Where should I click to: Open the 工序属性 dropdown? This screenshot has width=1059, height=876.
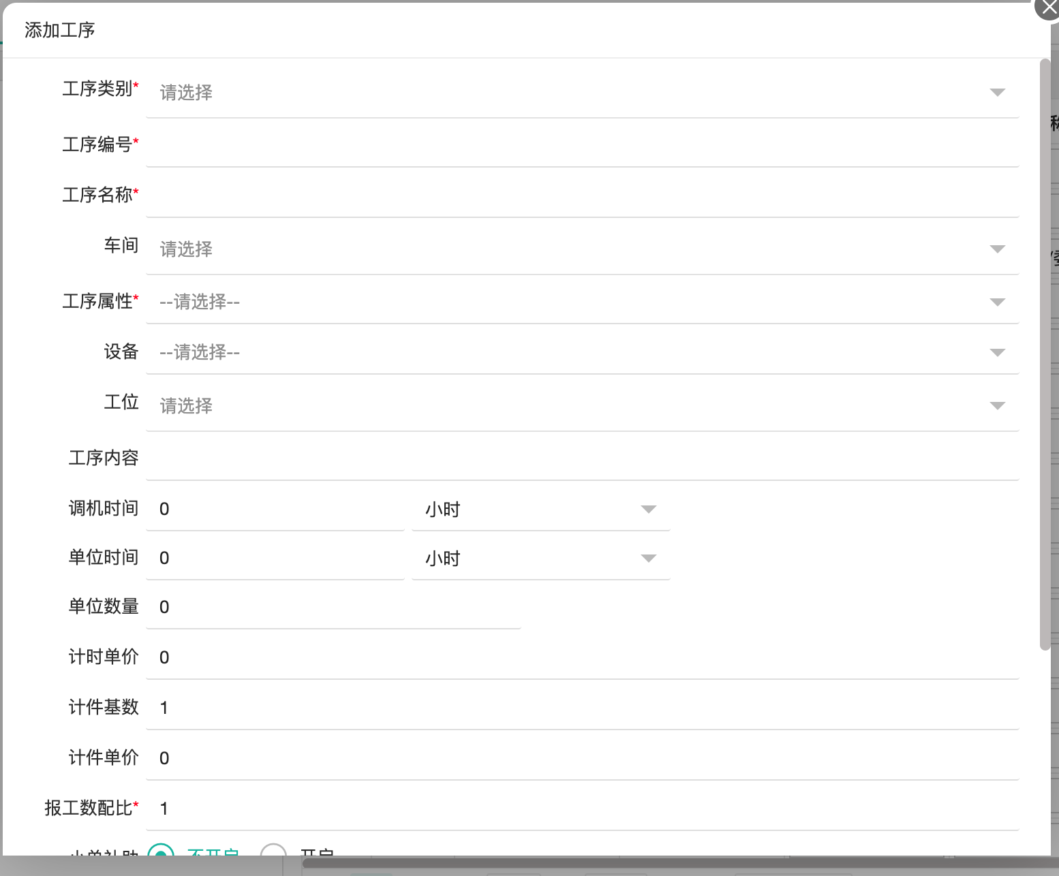pyautogui.click(x=582, y=302)
